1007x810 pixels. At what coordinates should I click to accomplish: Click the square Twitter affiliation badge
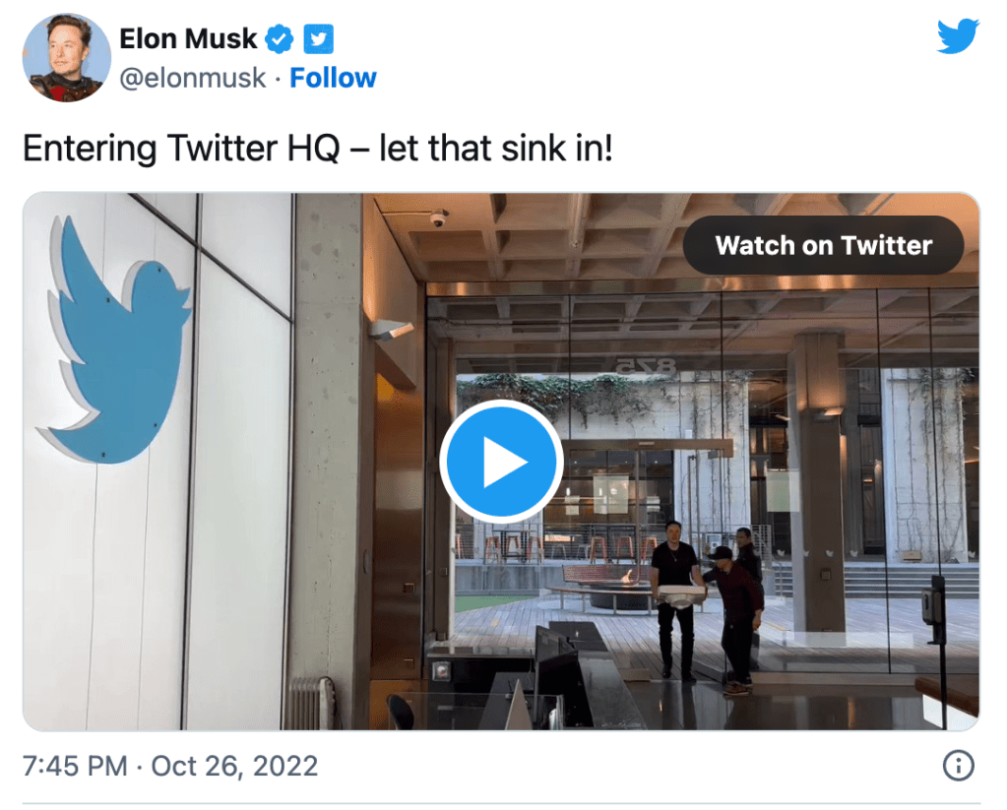coord(318,39)
